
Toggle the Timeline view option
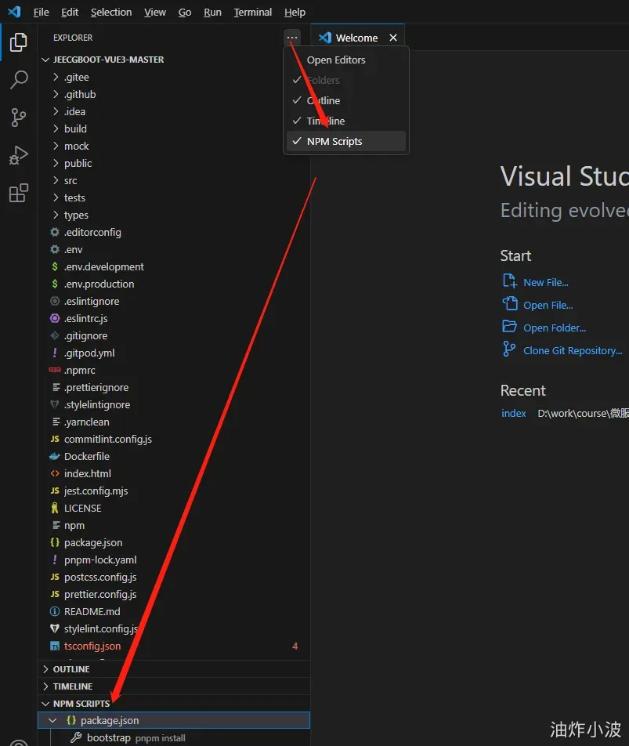[325, 121]
